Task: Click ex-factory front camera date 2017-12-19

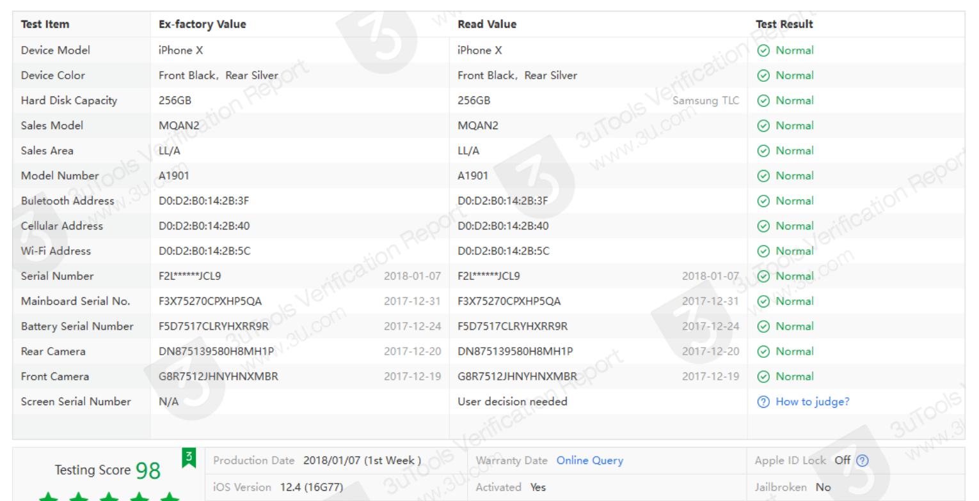Action: pos(413,376)
